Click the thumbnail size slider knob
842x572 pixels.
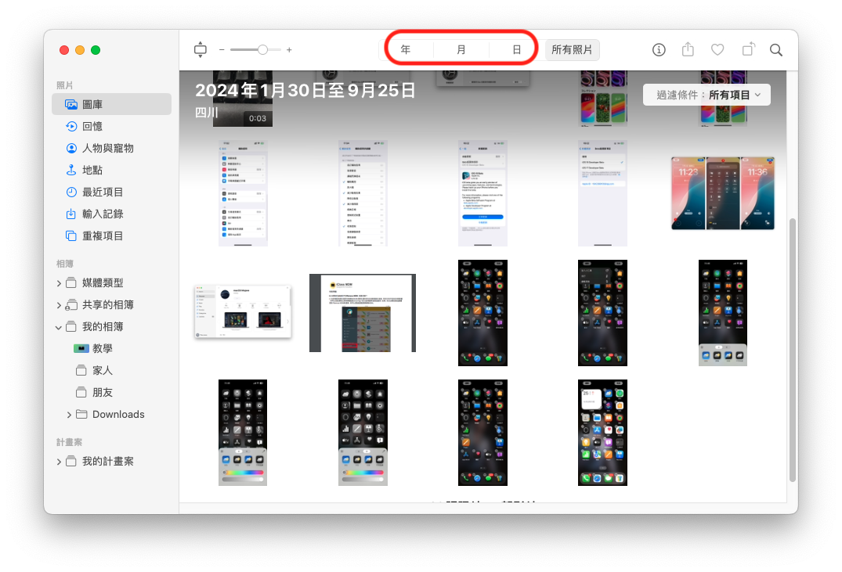click(262, 50)
